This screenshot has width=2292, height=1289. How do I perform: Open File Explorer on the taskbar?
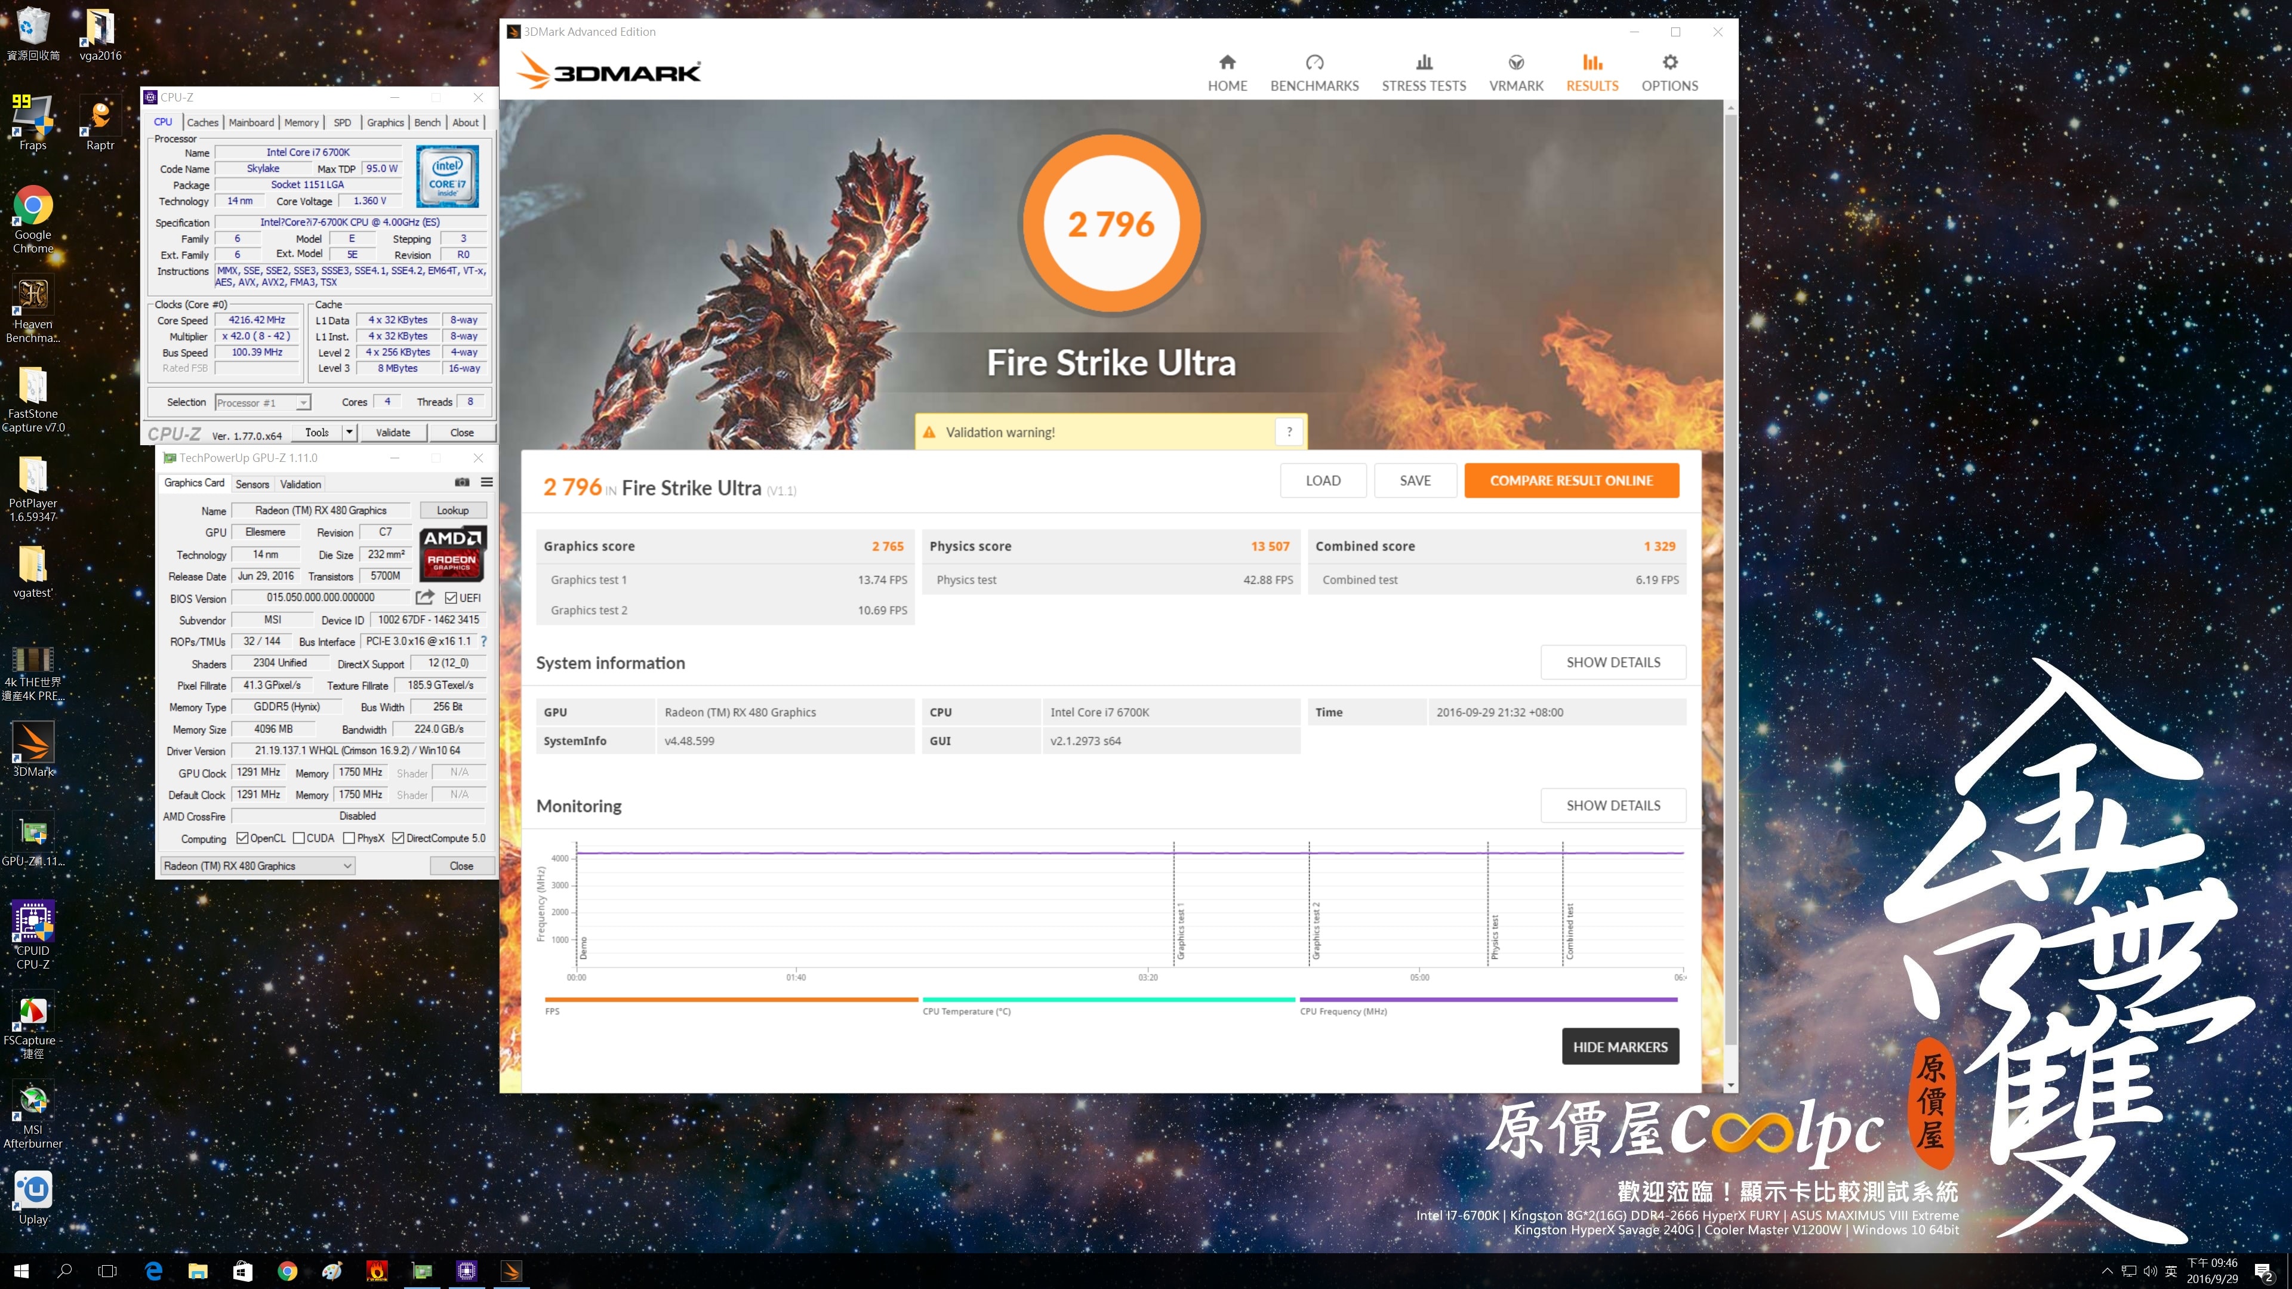[198, 1271]
